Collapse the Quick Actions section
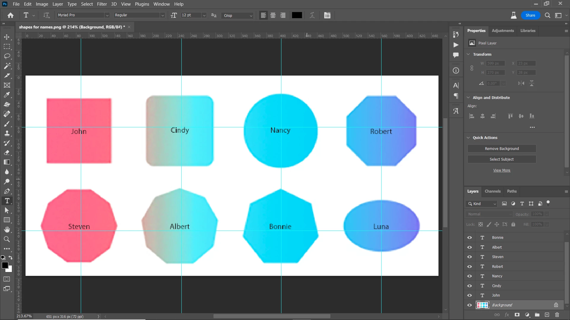Image resolution: width=570 pixels, height=320 pixels. (x=468, y=138)
